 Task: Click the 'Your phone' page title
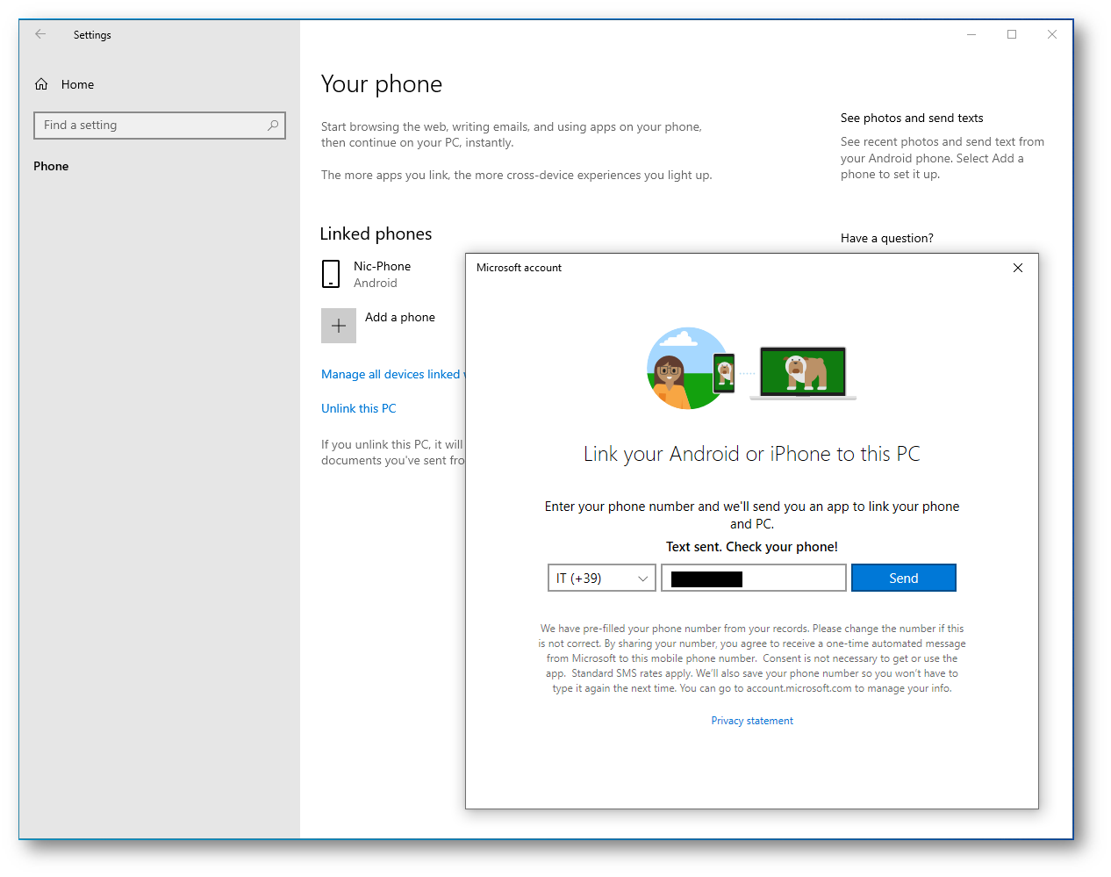click(x=382, y=84)
